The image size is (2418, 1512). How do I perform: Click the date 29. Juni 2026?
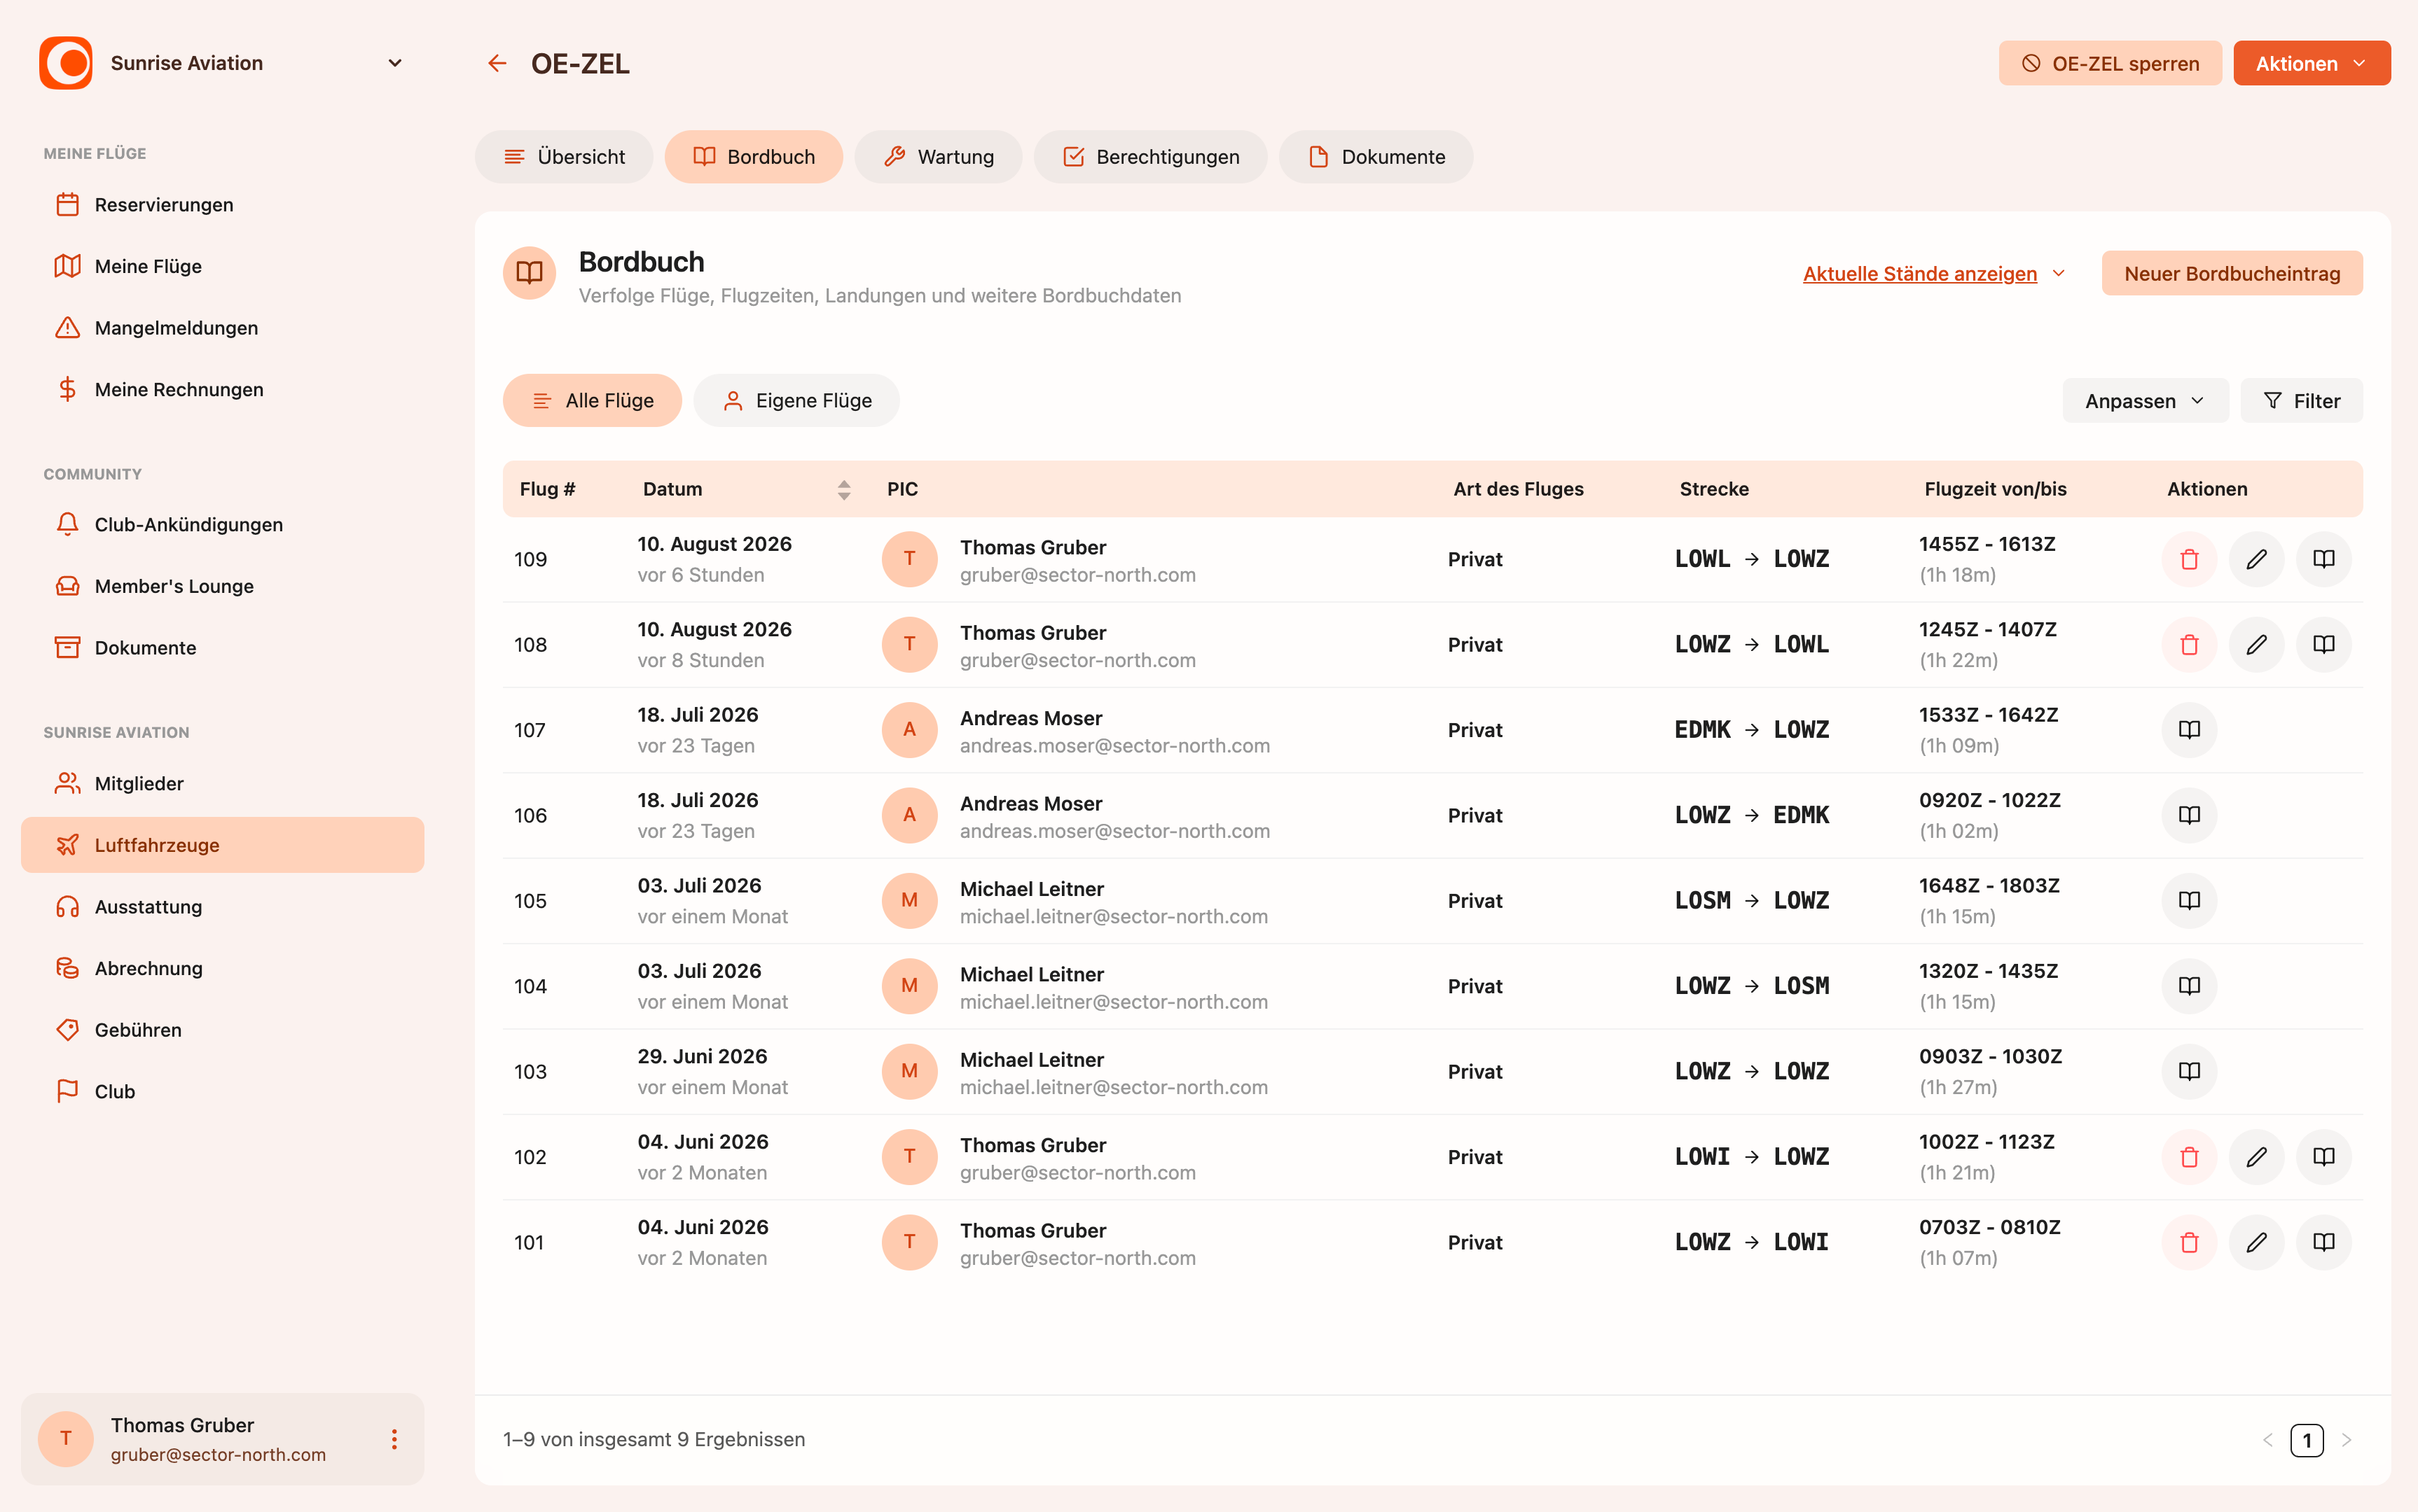pos(703,1057)
